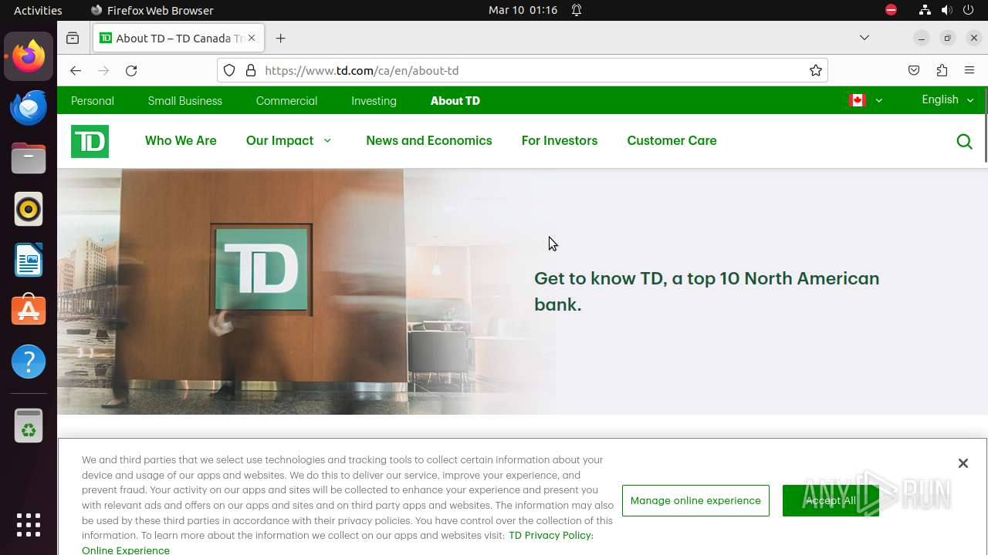
Task: Select the Small Business menu item
Action: pos(184,101)
